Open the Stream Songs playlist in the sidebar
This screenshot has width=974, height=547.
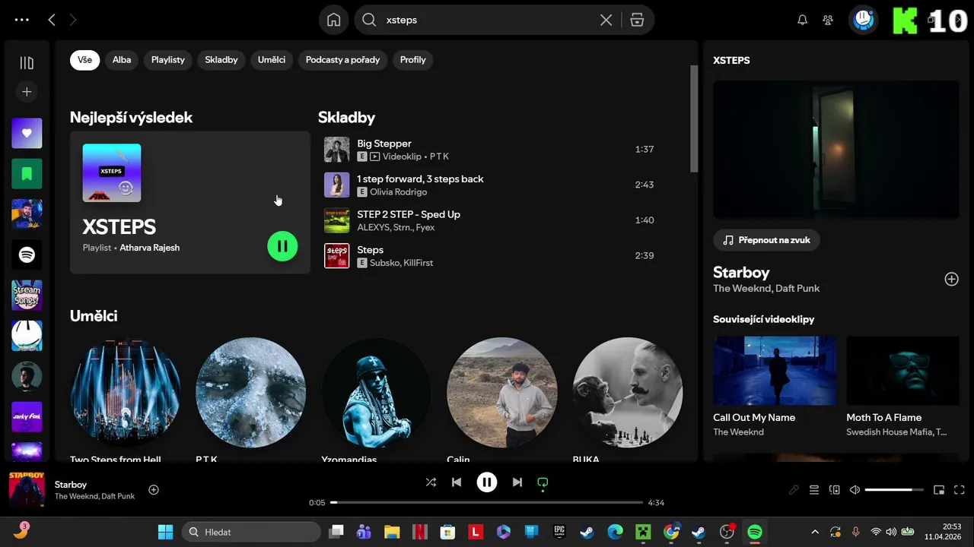click(x=27, y=295)
